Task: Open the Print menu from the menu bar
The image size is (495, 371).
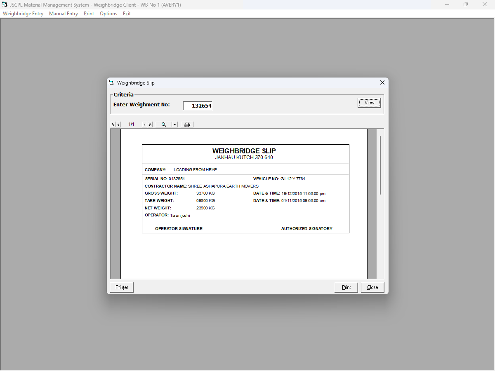Action: click(x=89, y=14)
